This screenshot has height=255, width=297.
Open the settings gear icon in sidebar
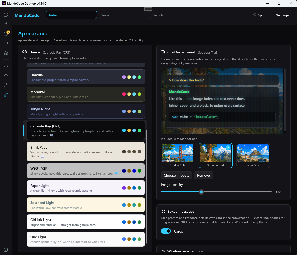click(6, 53)
